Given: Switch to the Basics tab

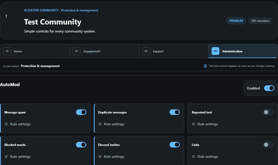Looking at the screenshot, I should point(35,51).
